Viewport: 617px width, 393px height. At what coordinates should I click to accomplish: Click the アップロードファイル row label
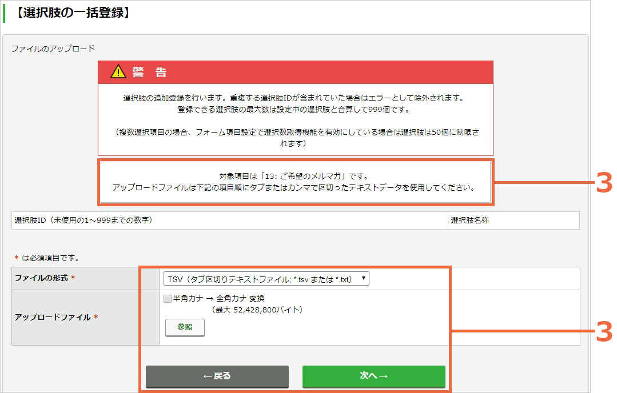pos(56,317)
